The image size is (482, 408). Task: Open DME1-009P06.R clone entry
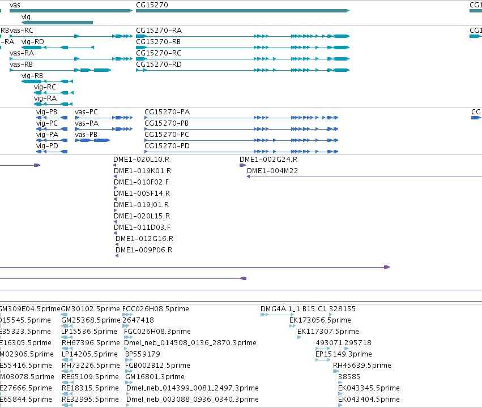[x=144, y=250]
